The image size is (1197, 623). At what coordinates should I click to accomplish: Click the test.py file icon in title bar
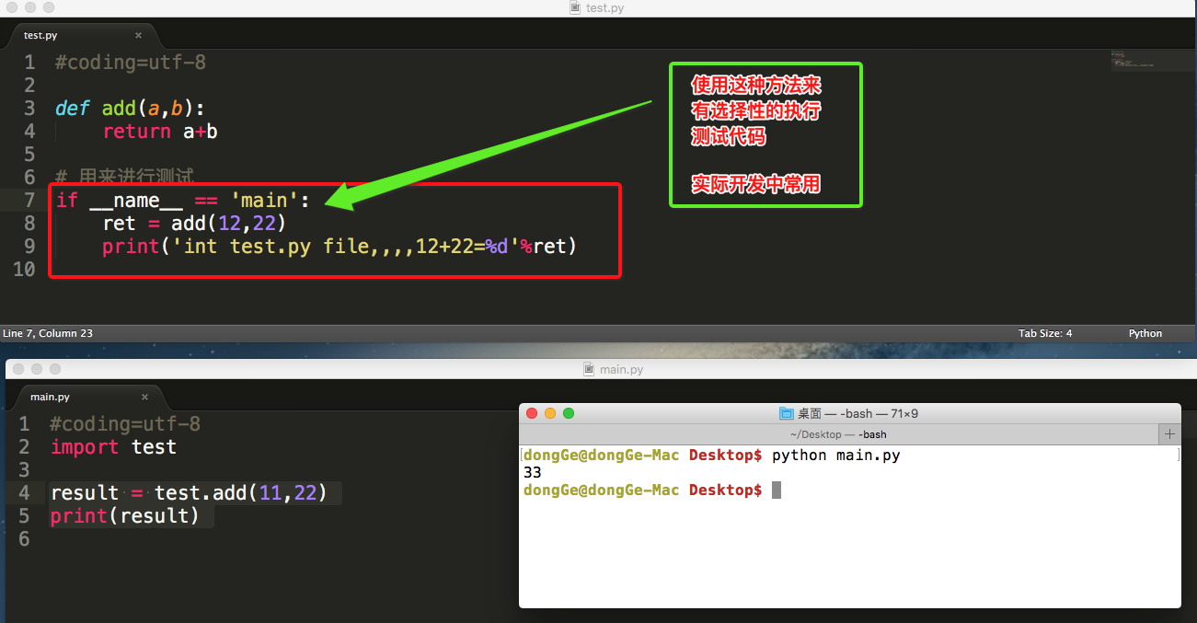[576, 7]
